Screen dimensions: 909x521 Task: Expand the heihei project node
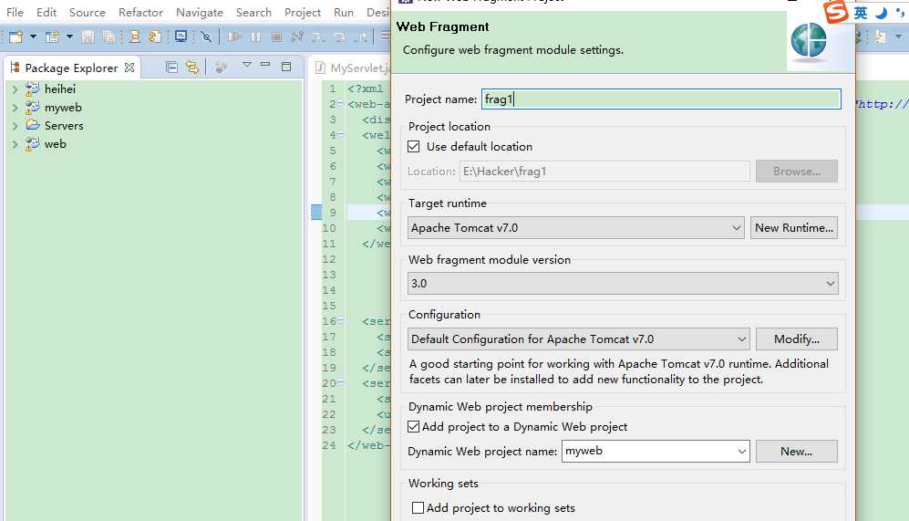(x=15, y=89)
